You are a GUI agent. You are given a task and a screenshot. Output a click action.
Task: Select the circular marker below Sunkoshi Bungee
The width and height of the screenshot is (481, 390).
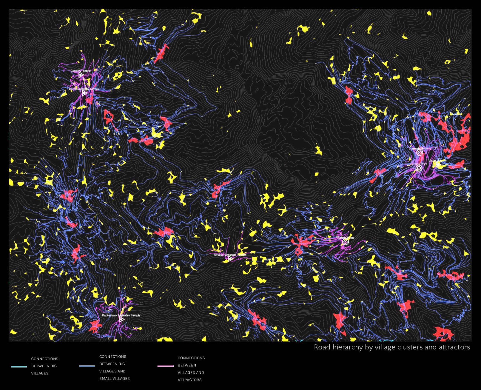pyautogui.click(x=419, y=168)
